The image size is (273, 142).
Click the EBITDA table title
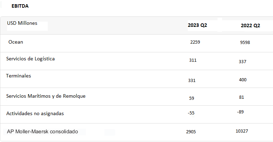20,6
